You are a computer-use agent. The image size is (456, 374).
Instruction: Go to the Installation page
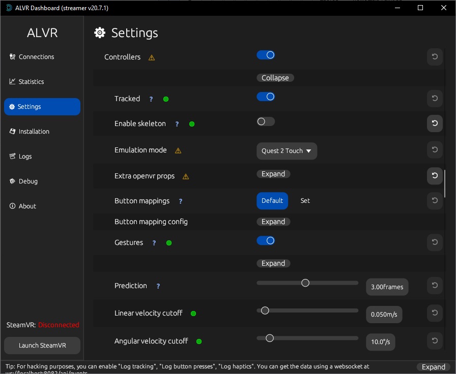[x=34, y=132]
